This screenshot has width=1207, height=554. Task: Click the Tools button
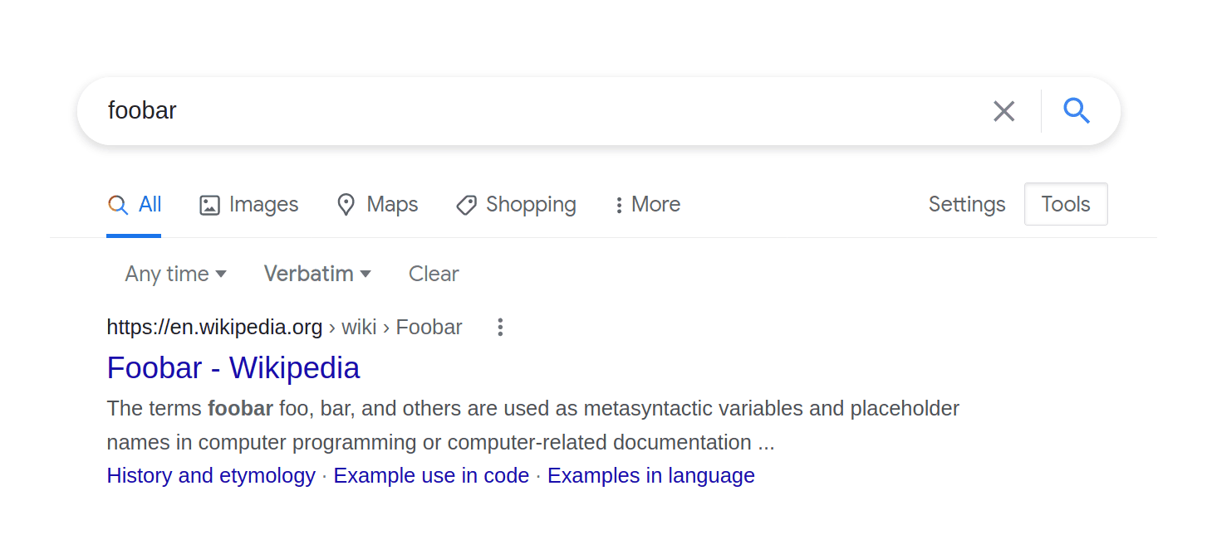[x=1066, y=204]
